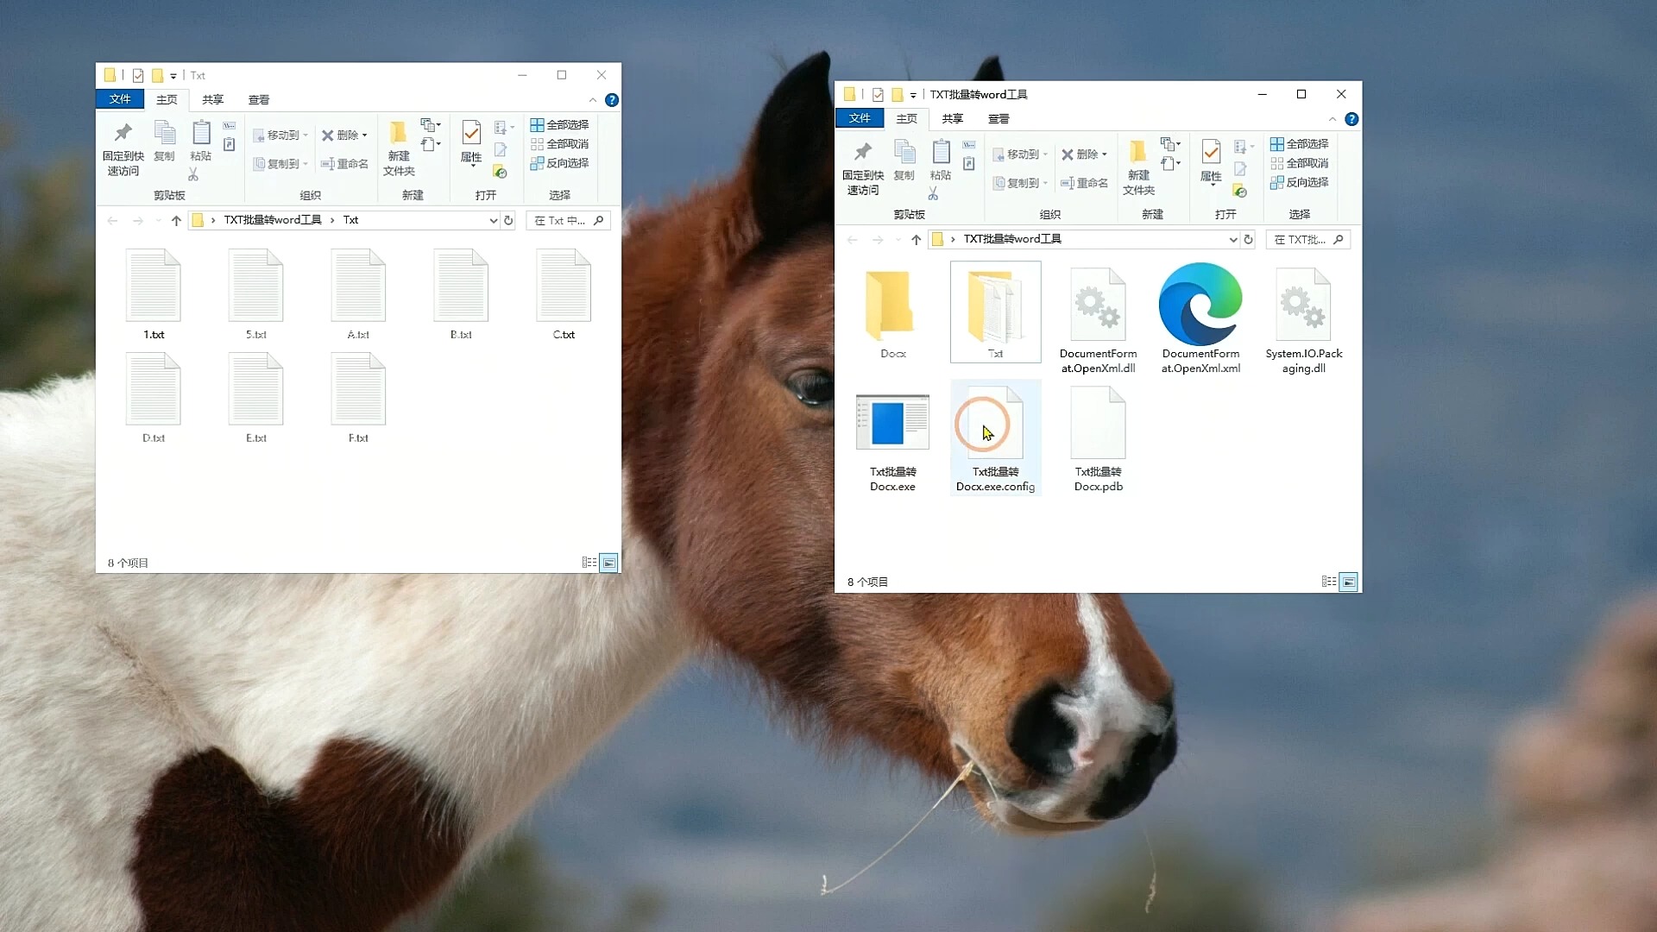This screenshot has height=932, width=1657.
Task: Click help question mark in Txt window
Action: (x=612, y=100)
